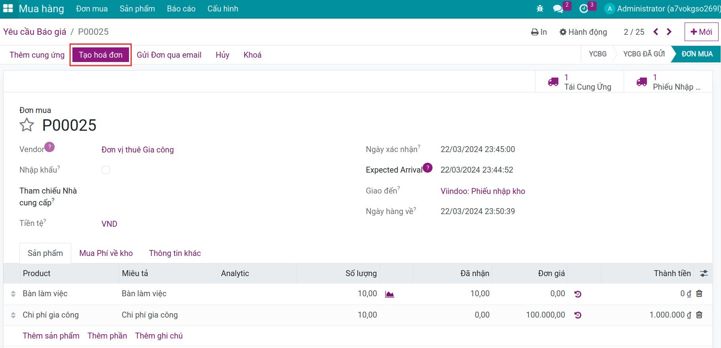This screenshot has width=721, height=348.
Task: Click Tạo hoá đơn button
Action: [101, 55]
